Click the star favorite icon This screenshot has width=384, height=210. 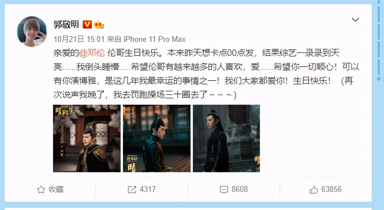pyautogui.click(x=41, y=189)
